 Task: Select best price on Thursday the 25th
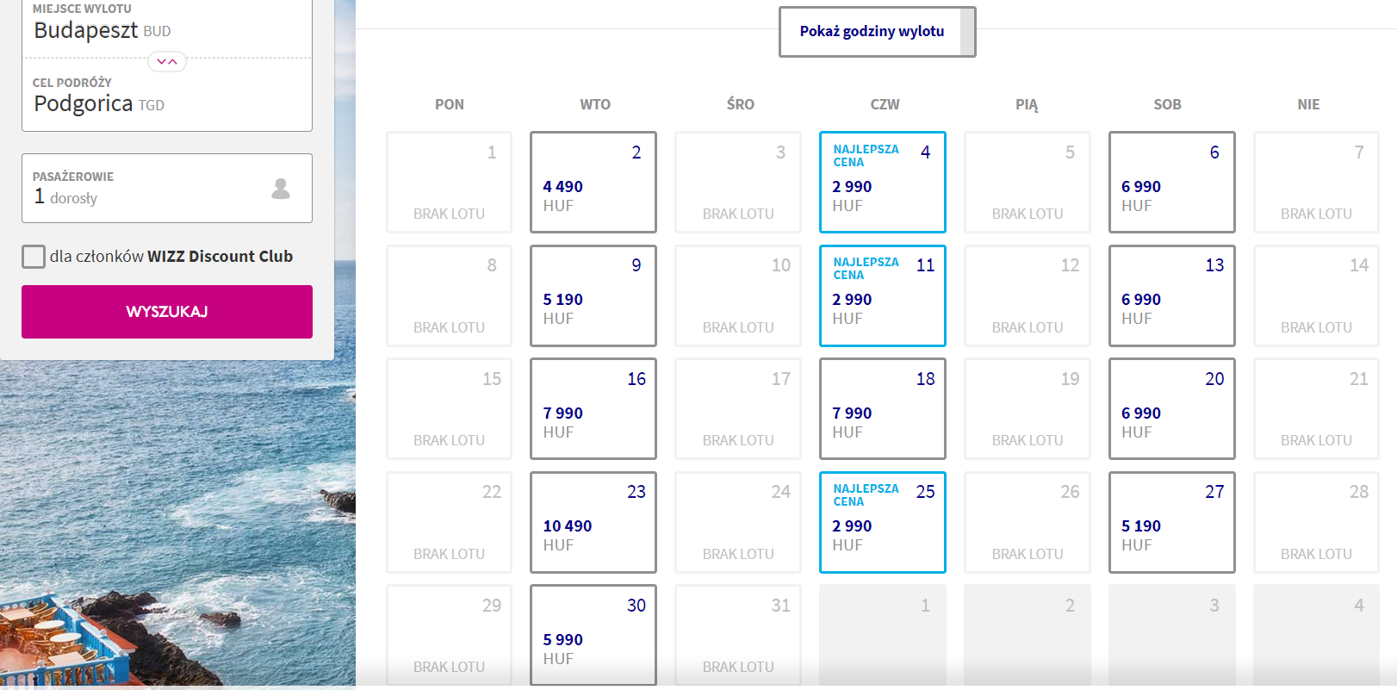[883, 523]
